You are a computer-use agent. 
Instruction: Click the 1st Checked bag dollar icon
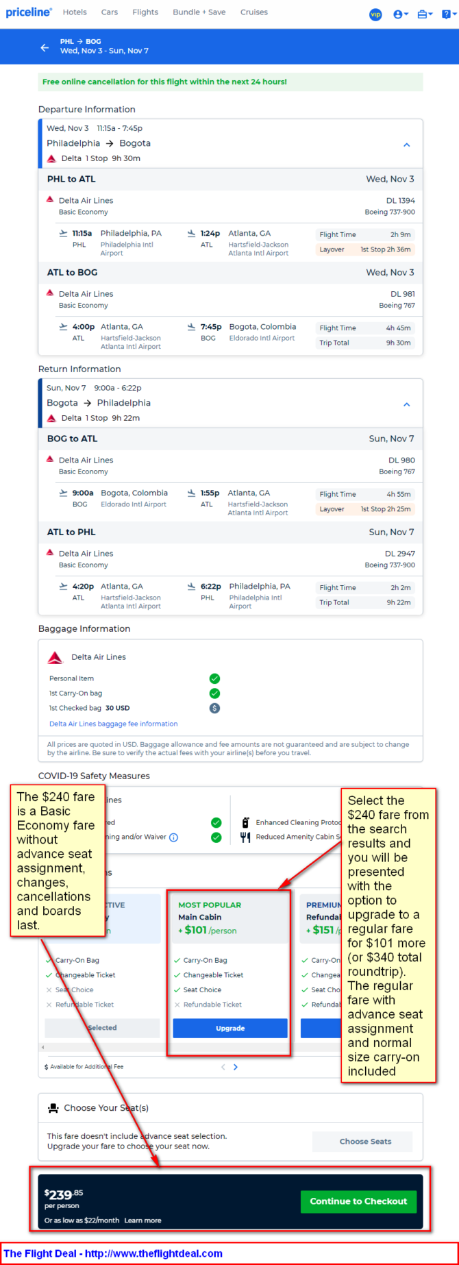coord(214,708)
